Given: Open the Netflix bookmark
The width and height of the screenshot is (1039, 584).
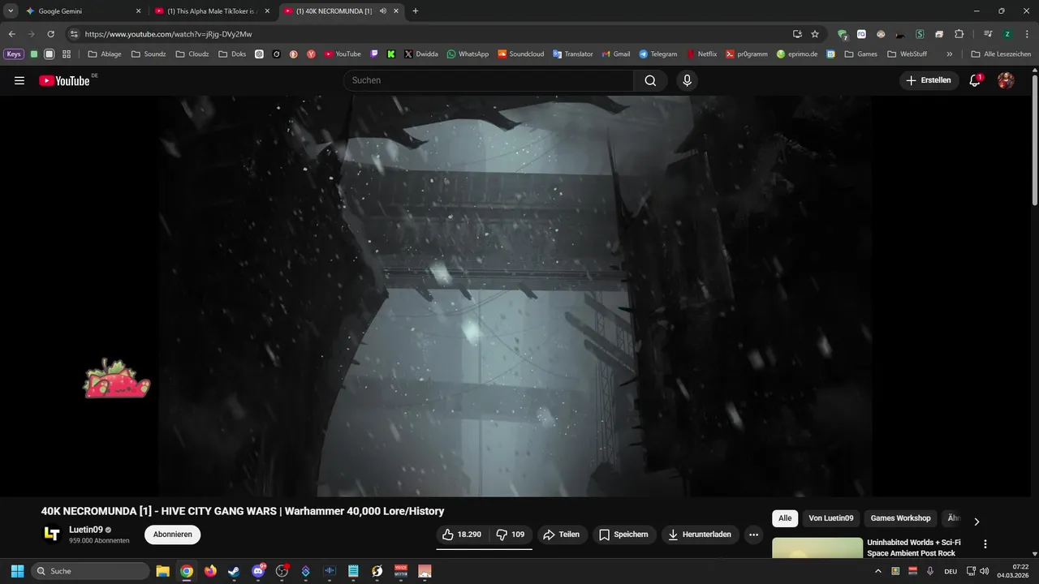Looking at the screenshot, I should click(702, 54).
